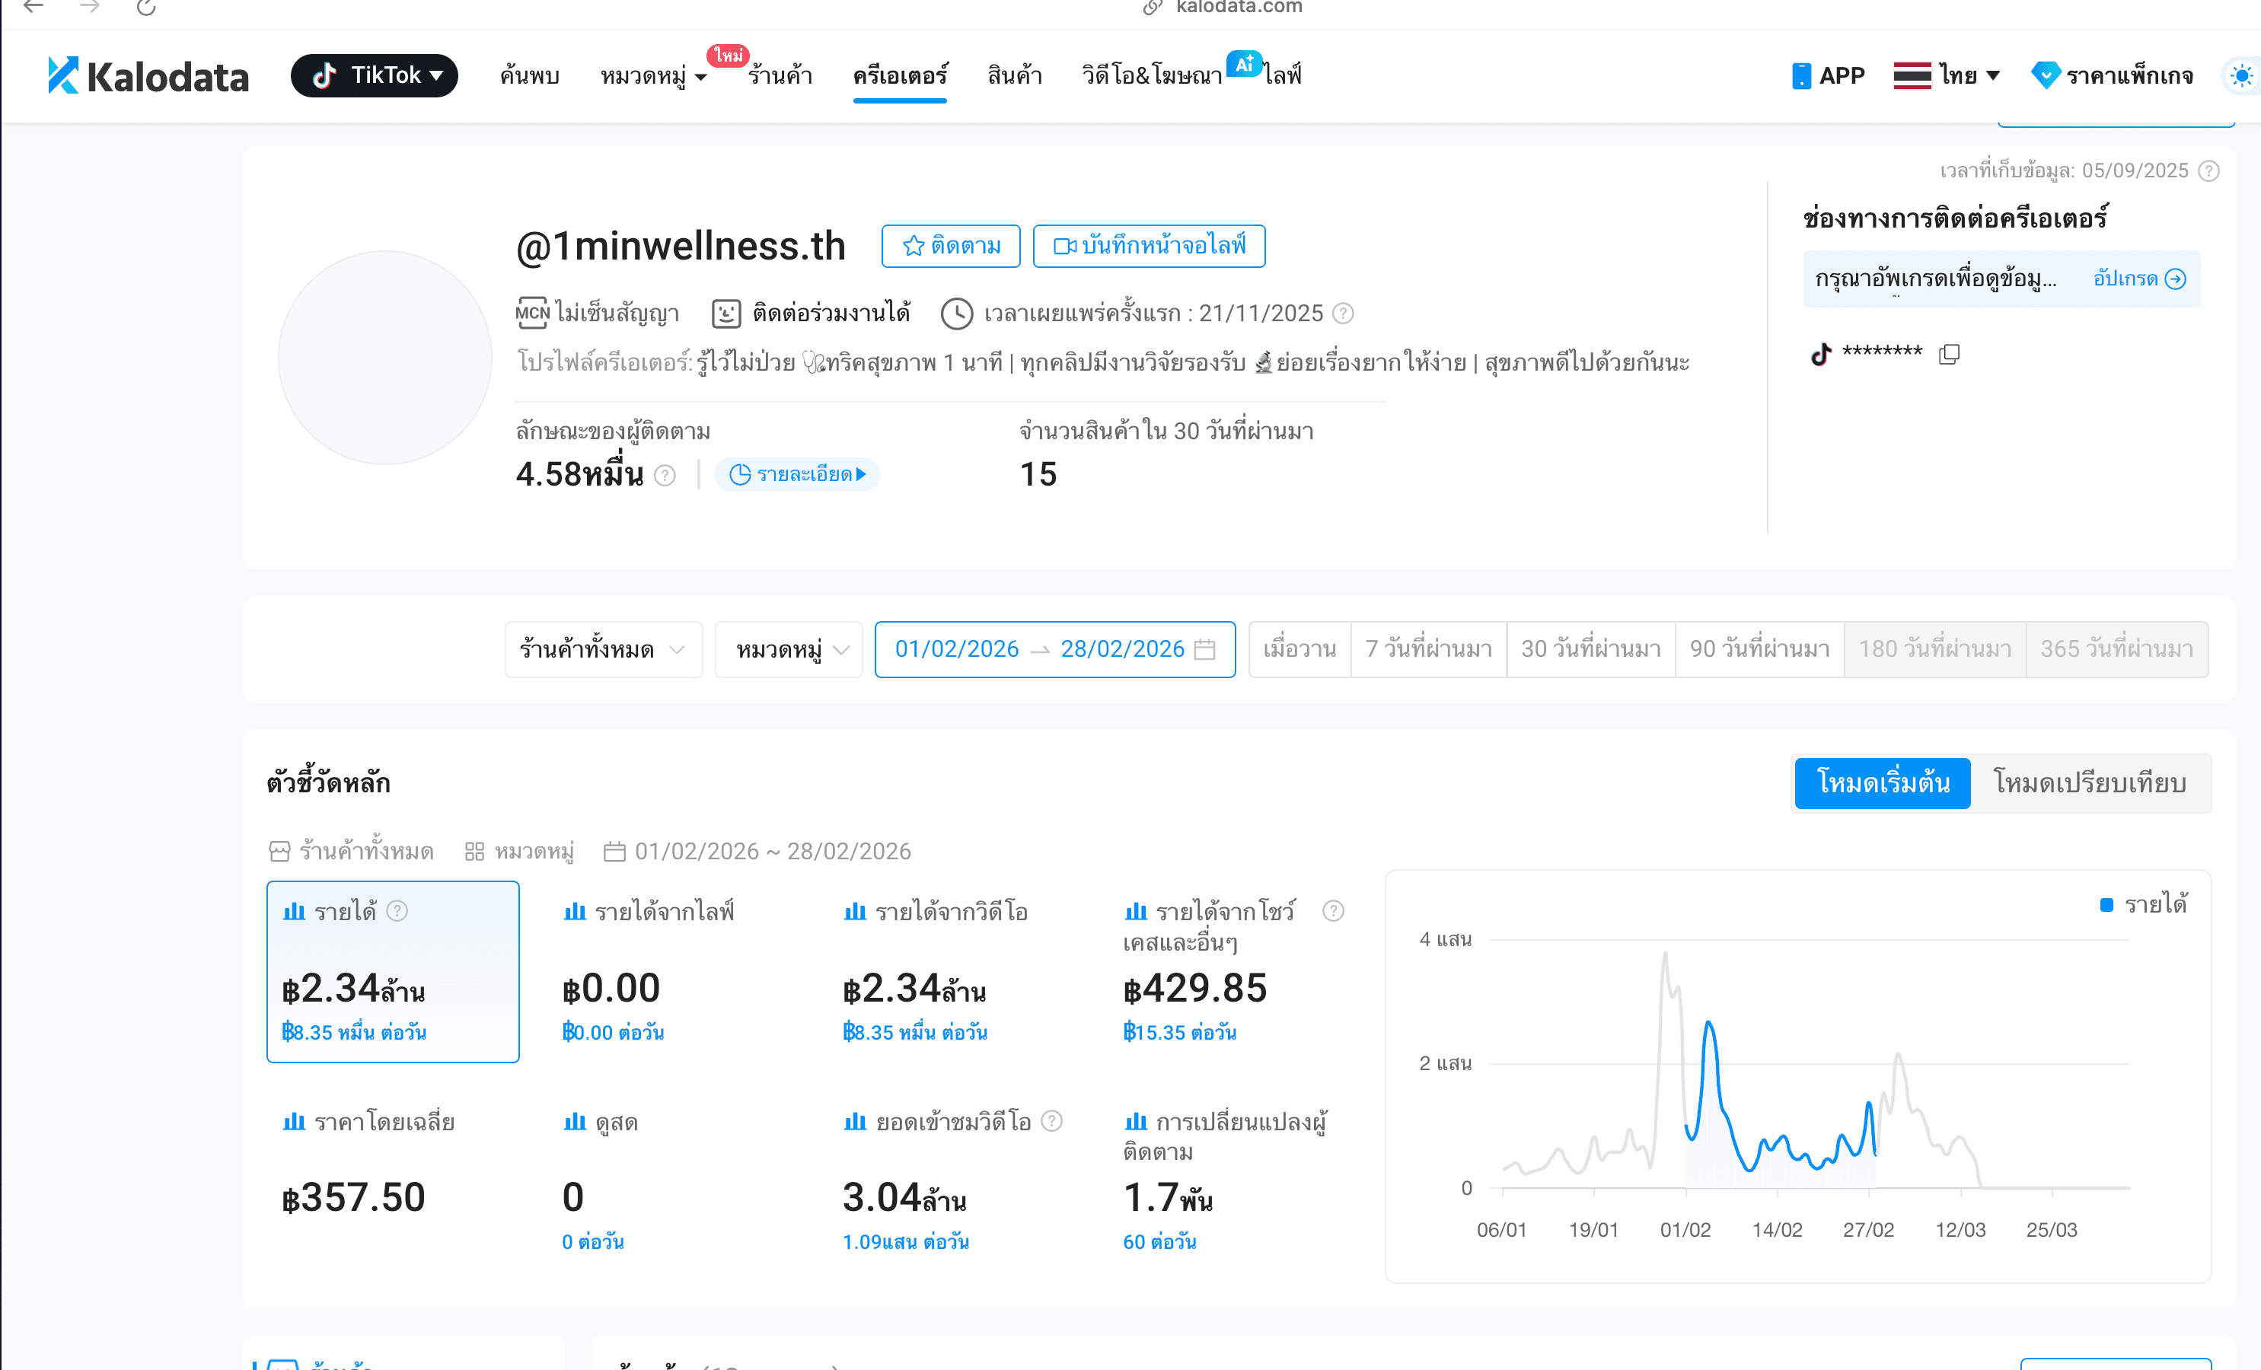Image resolution: width=2261 pixels, height=1370 pixels.
Task: Select 90 วันที่ผ่านมา range
Action: click(1760, 650)
